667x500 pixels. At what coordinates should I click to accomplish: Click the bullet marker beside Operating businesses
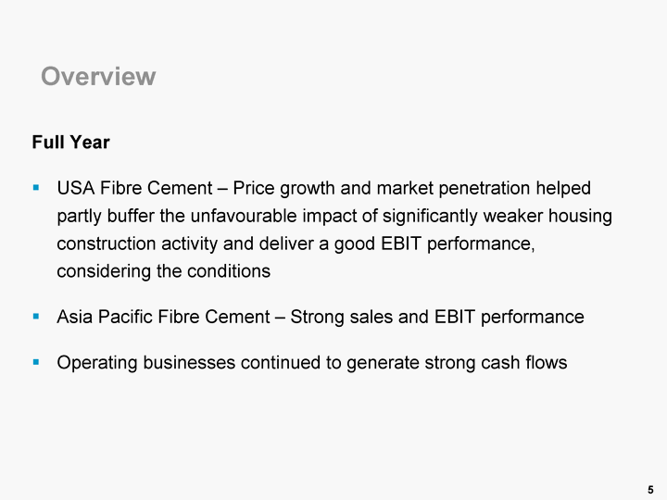point(36,362)
